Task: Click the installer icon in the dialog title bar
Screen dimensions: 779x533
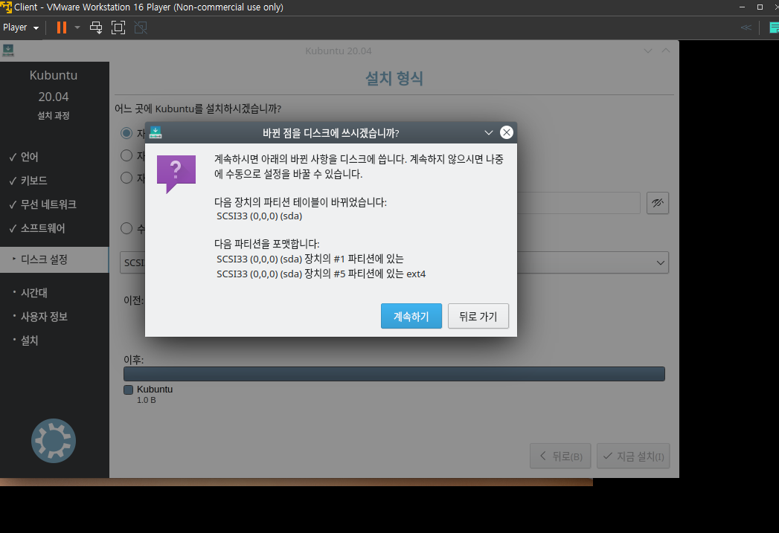Action: click(156, 132)
